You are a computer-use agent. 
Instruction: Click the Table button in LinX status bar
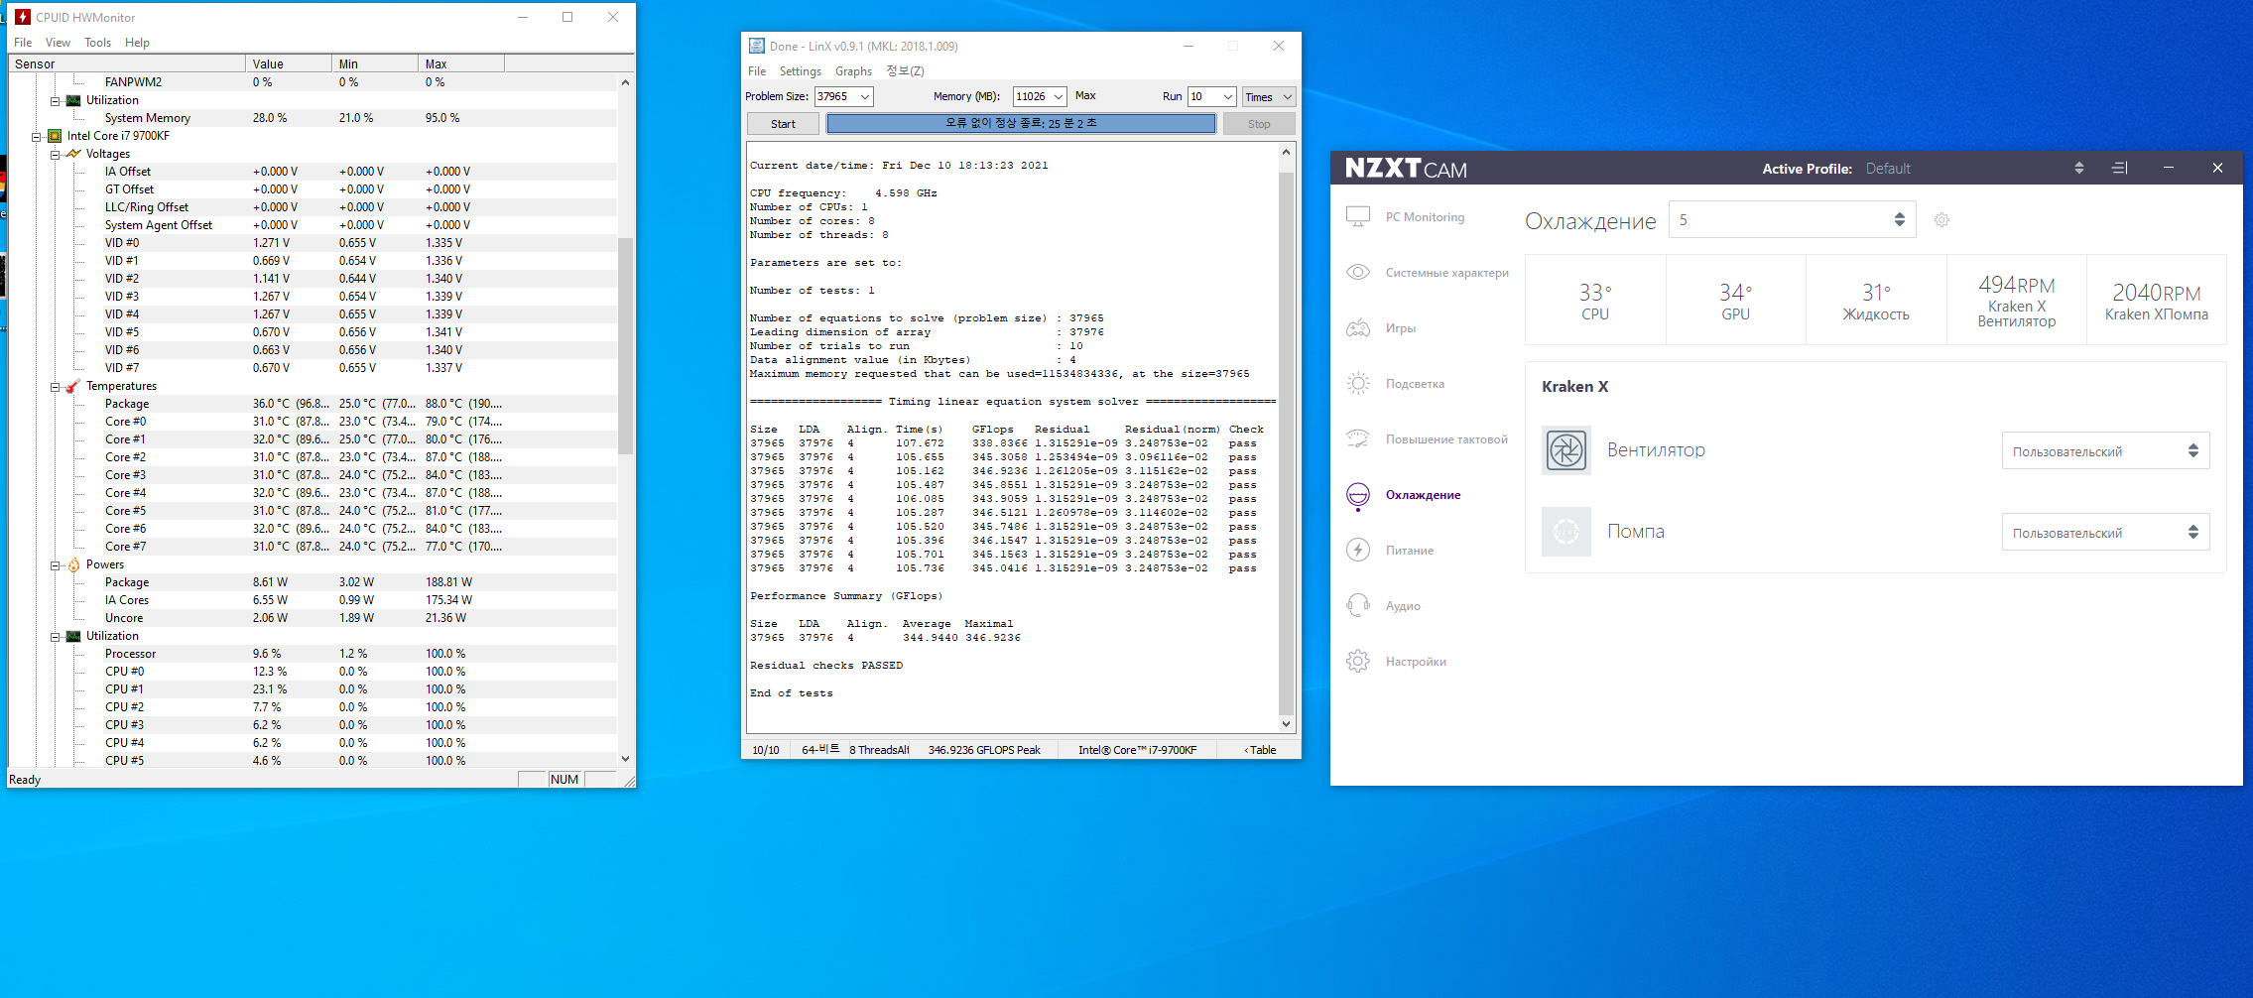[x=1261, y=750]
